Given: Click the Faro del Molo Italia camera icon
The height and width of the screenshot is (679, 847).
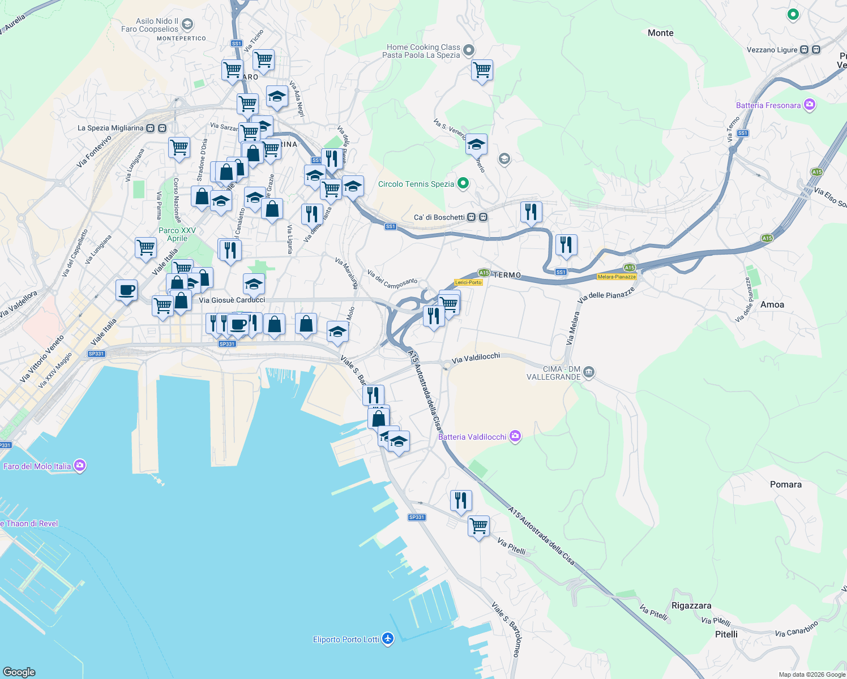Looking at the screenshot, I should [80, 466].
